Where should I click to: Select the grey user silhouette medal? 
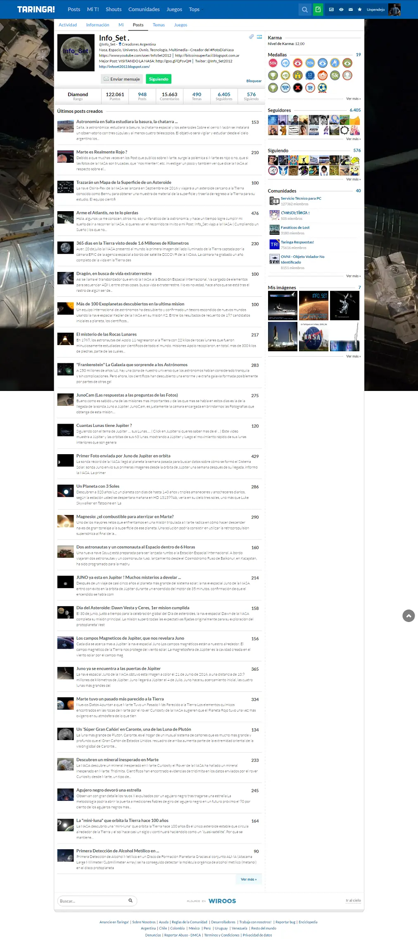click(347, 75)
